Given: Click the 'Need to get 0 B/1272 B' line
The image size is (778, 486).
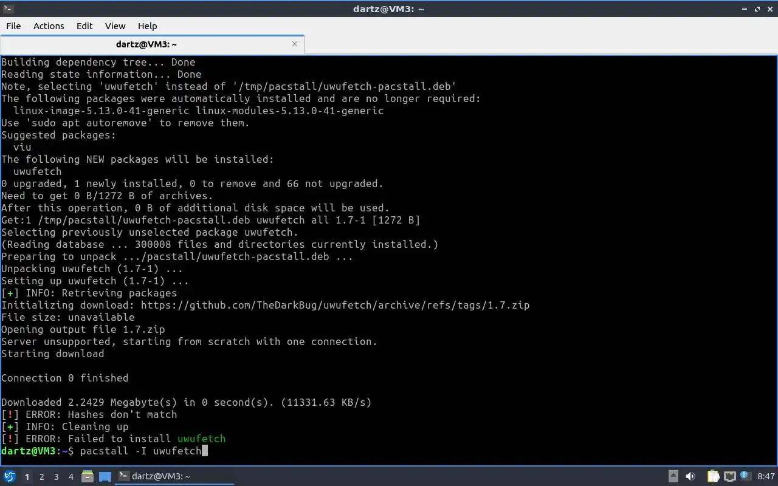Looking at the screenshot, I should click(x=108, y=196).
